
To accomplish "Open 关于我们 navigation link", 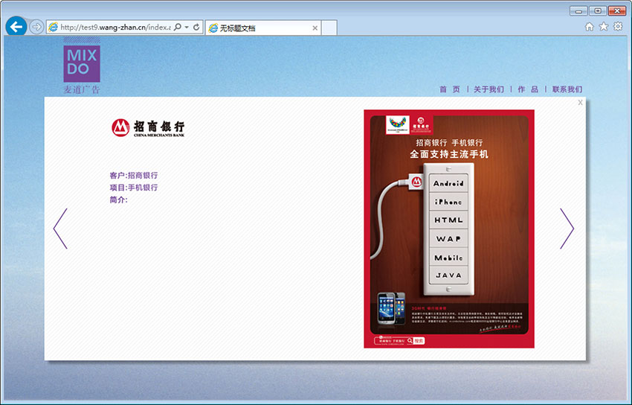I will point(488,89).
